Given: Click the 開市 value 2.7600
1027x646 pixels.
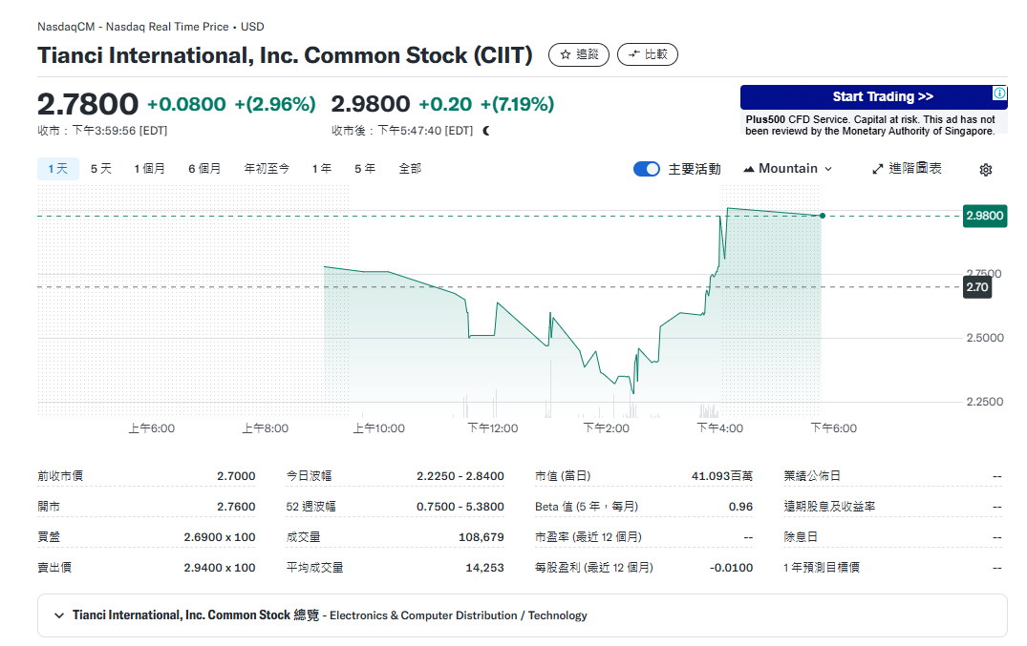Looking at the screenshot, I should click(x=236, y=507).
